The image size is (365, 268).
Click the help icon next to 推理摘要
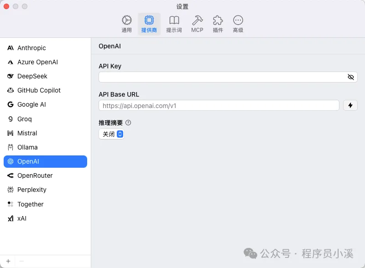tap(129, 122)
